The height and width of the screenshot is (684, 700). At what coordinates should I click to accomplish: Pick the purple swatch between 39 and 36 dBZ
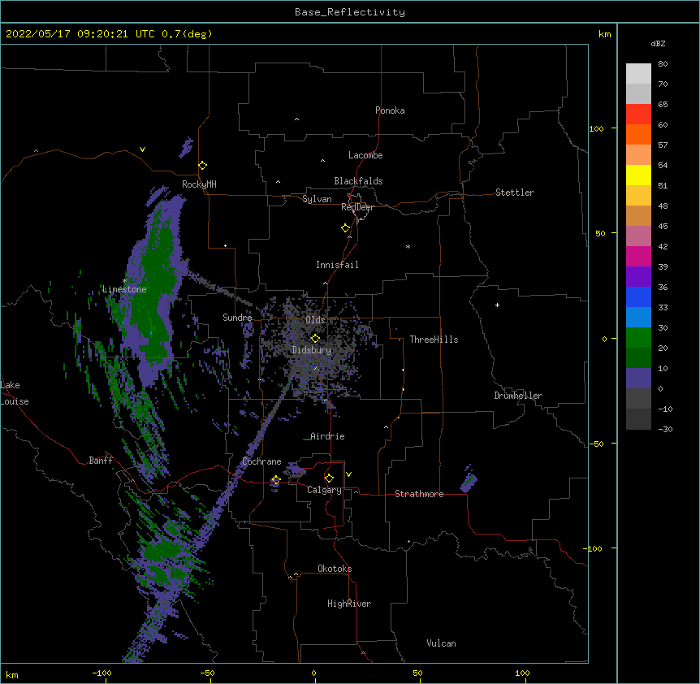tap(638, 277)
